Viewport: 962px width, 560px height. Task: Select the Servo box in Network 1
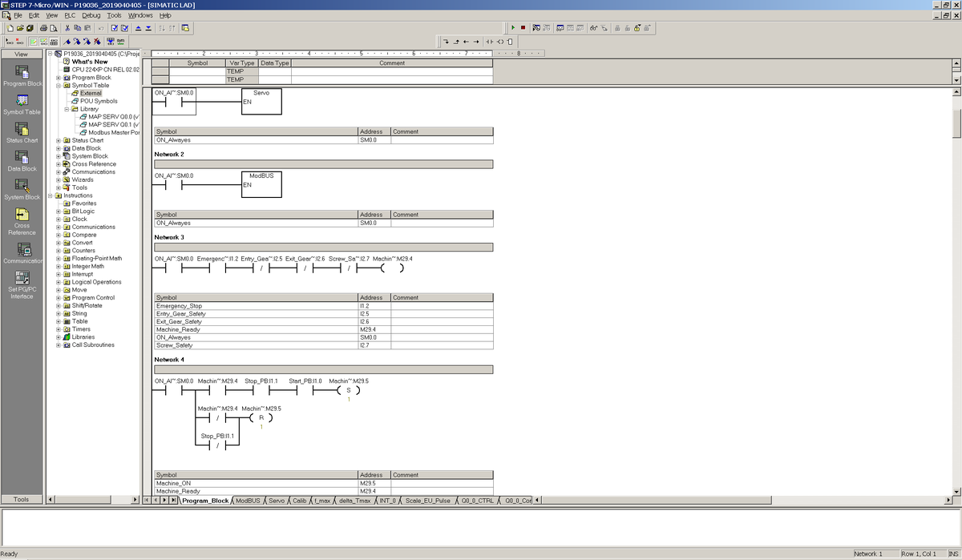click(x=261, y=101)
